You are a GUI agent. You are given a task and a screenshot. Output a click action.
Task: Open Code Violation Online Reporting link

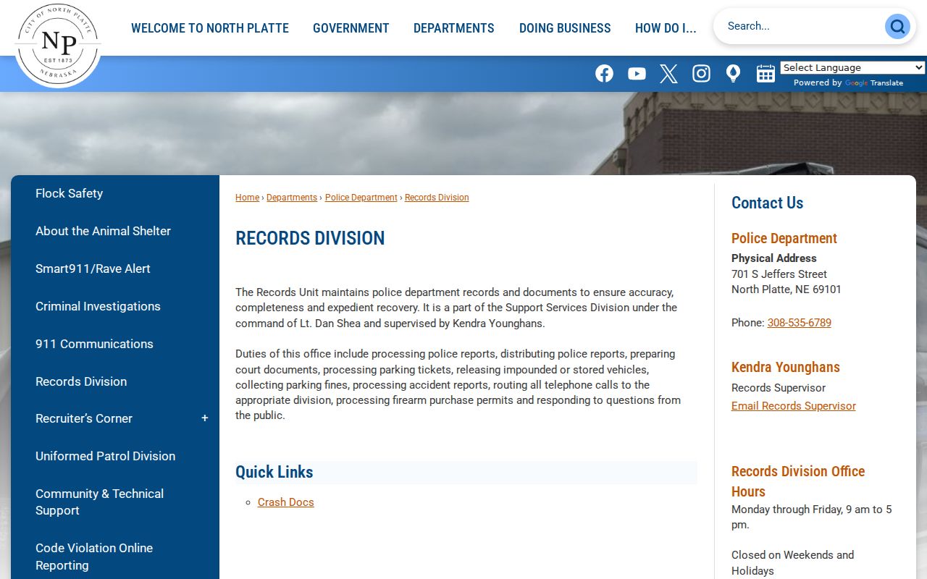point(94,557)
